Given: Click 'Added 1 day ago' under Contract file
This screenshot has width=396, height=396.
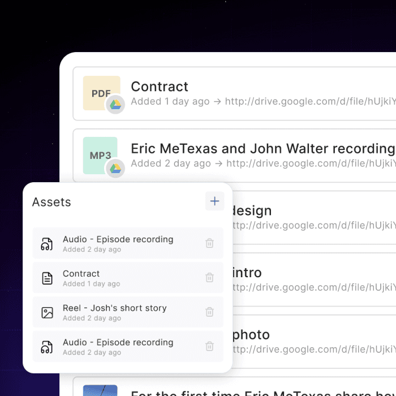Looking at the screenshot, I should [170, 101].
